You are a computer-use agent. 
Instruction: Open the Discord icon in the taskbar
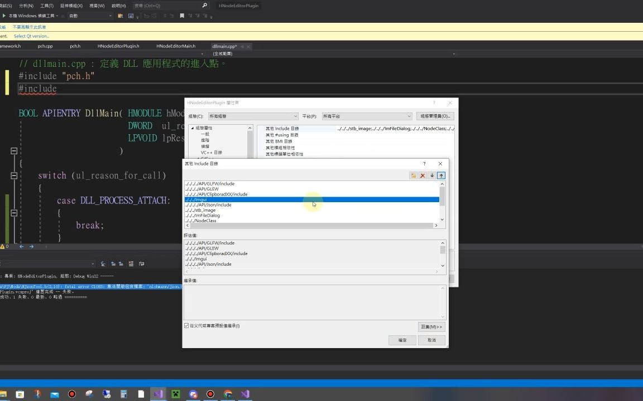tap(193, 394)
